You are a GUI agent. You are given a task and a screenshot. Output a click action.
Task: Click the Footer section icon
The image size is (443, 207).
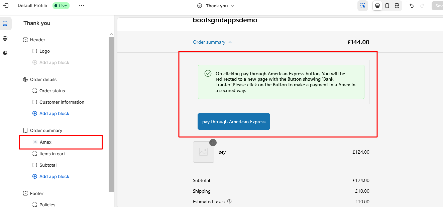coord(25,193)
